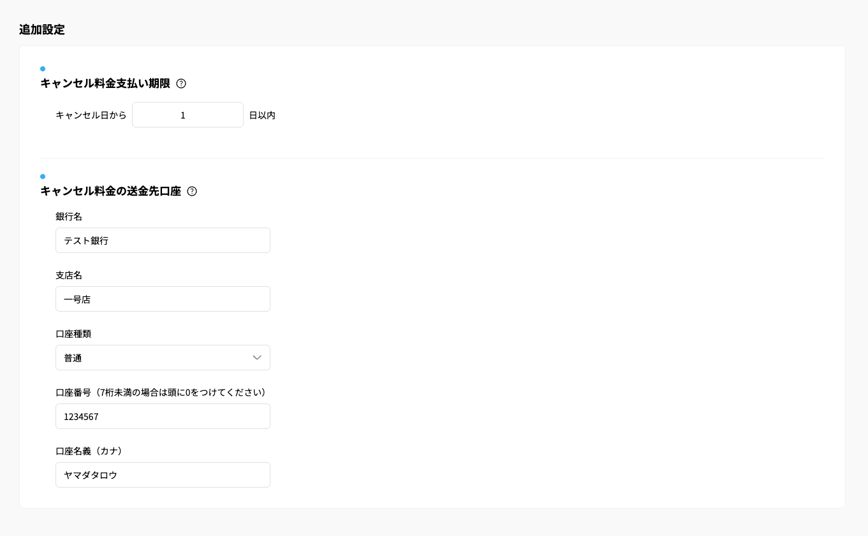Image resolution: width=868 pixels, height=536 pixels.
Task: Click blue dot above キャンセル料金支払い期限 heading
Action: [43, 69]
